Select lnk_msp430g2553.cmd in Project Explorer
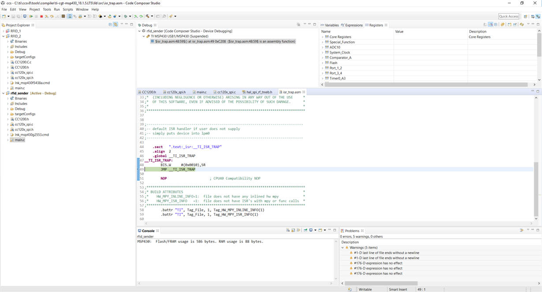 click(31, 135)
